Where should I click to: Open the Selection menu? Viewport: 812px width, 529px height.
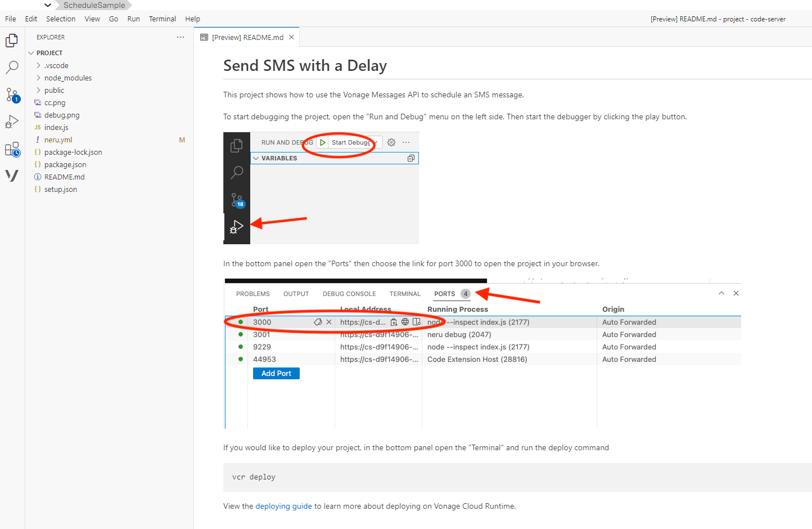[61, 19]
